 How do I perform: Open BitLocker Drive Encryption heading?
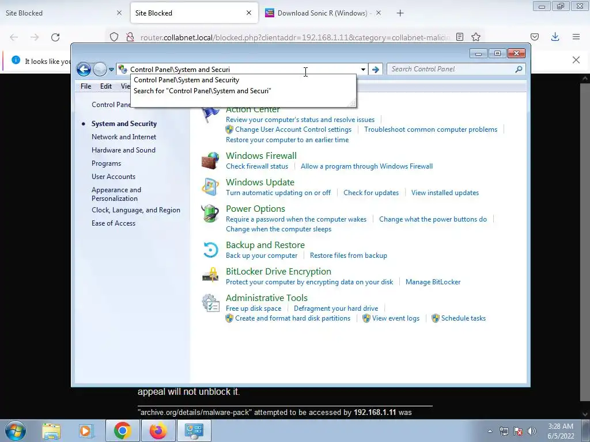tap(278, 272)
